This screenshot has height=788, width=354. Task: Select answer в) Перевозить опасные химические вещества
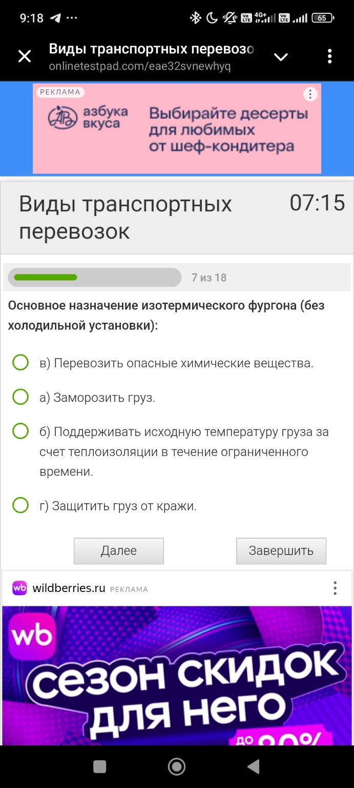[19, 362]
